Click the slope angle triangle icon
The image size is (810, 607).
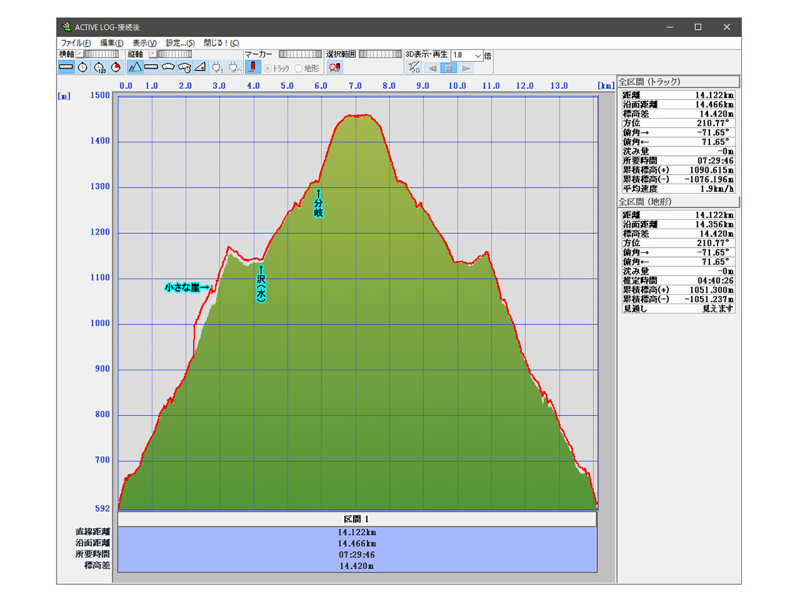click(200, 67)
